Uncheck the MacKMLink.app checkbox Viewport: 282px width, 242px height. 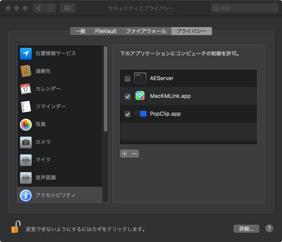(127, 96)
